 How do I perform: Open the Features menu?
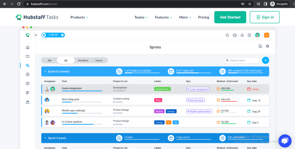[x=163, y=17]
